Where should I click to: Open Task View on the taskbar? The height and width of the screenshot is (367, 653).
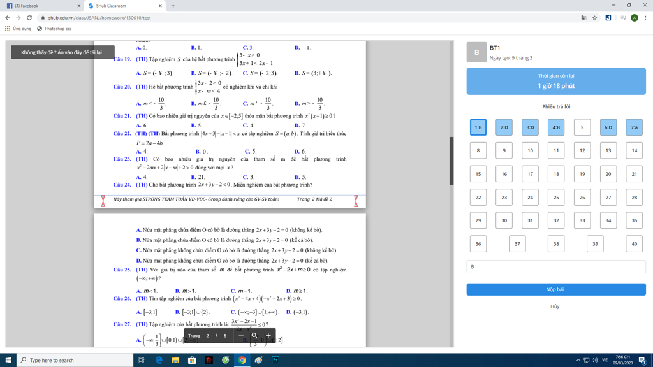142,360
